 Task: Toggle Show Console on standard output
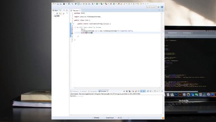(x=141, y=91)
